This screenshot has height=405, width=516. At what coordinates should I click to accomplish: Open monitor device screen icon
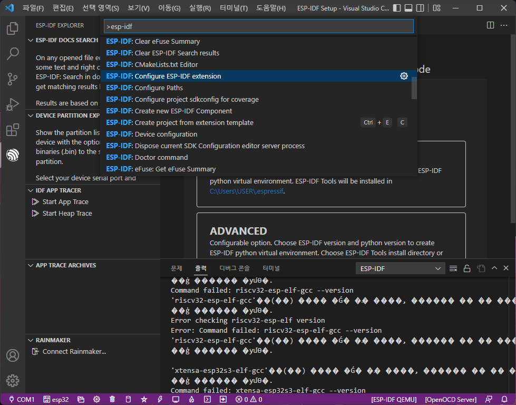(x=176, y=399)
